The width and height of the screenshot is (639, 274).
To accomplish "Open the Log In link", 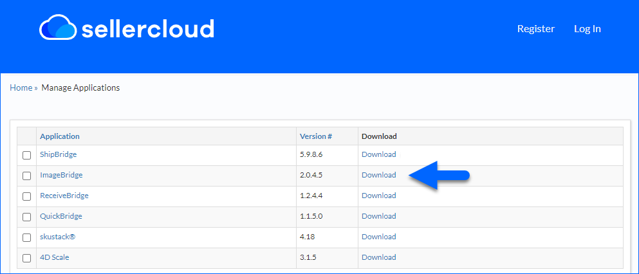I will pyautogui.click(x=588, y=29).
